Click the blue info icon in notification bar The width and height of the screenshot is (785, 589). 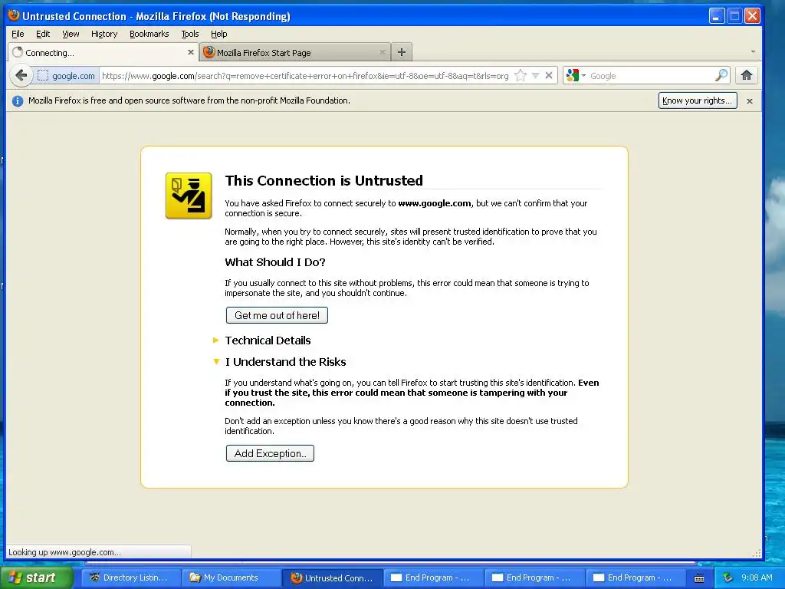coord(18,101)
